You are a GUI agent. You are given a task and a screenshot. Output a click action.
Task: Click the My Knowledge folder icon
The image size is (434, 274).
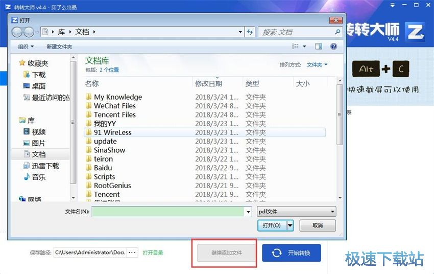tap(88, 97)
